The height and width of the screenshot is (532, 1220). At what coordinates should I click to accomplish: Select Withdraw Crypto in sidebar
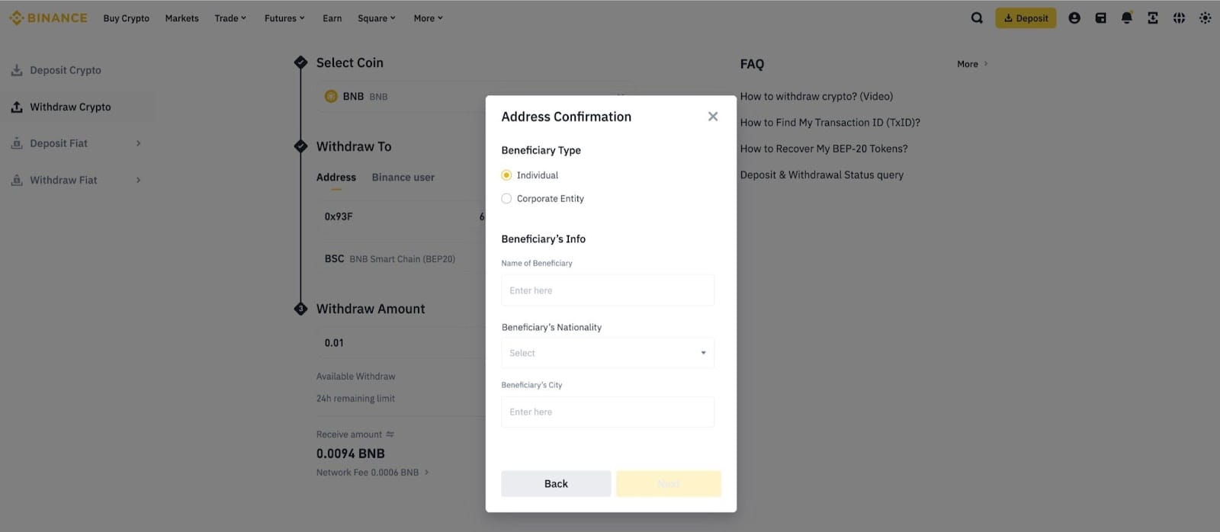(70, 107)
